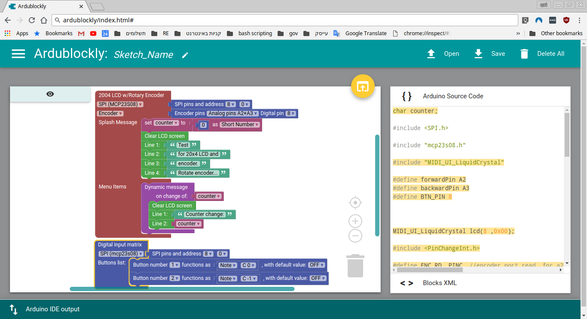This screenshot has height=319, width=587.
Task: Open Other bookmarks folder
Action: 556,33
